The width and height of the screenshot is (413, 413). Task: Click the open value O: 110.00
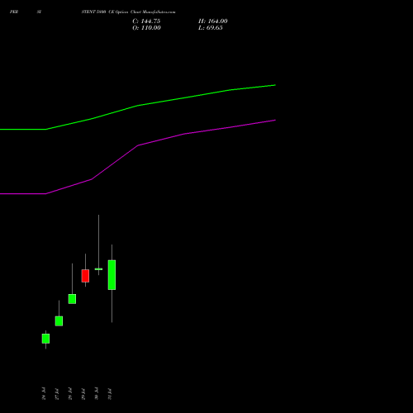[x=146, y=28]
